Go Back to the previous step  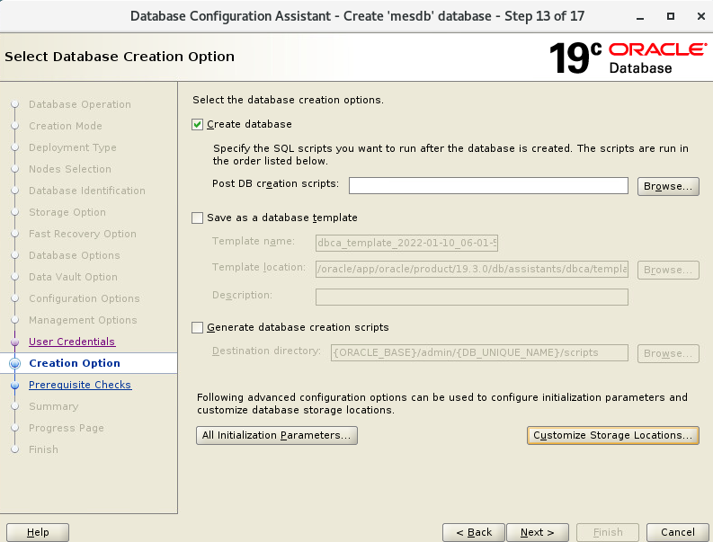473,532
